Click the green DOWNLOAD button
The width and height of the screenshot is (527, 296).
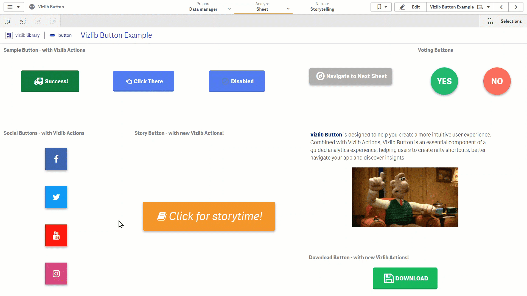point(405,278)
